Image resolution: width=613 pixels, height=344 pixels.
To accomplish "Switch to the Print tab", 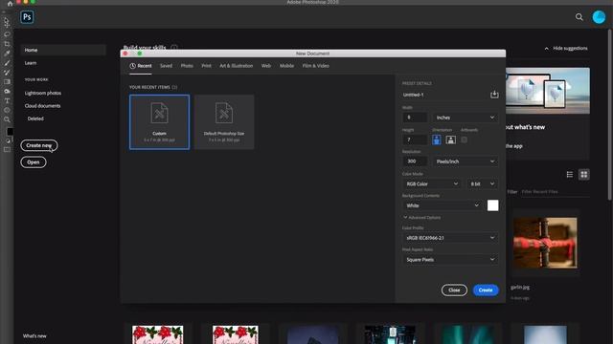I will [207, 66].
